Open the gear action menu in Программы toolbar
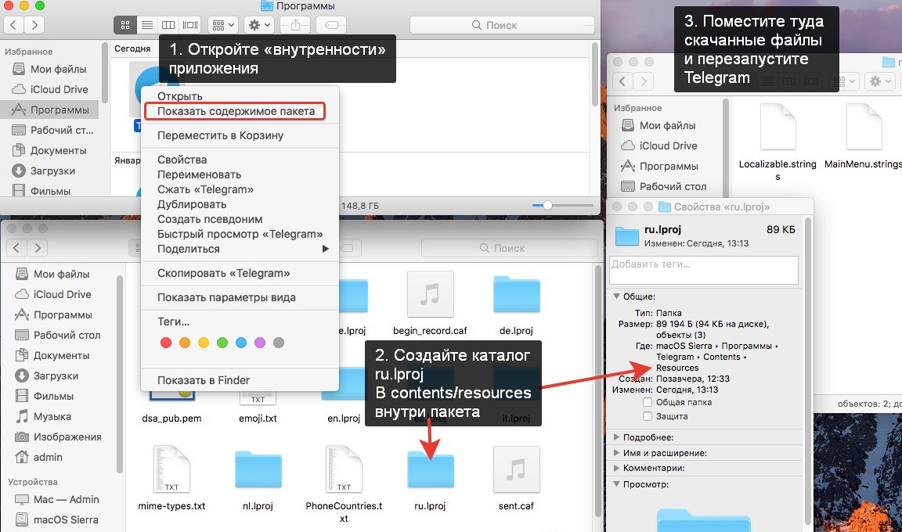Screen dimensions: 902x532 click(x=259, y=25)
